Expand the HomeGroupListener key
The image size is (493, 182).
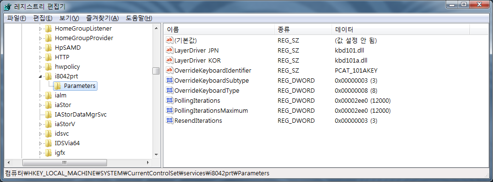40,29
